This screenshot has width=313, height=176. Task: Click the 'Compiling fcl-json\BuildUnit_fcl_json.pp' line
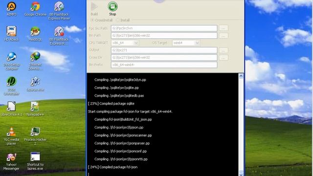[123, 119]
